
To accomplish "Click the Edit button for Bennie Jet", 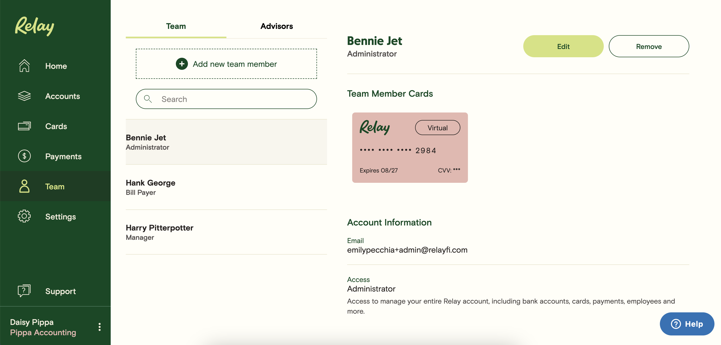I will tap(563, 46).
